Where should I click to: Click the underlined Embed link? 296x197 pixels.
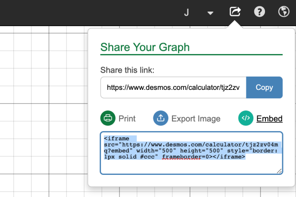(x=269, y=119)
